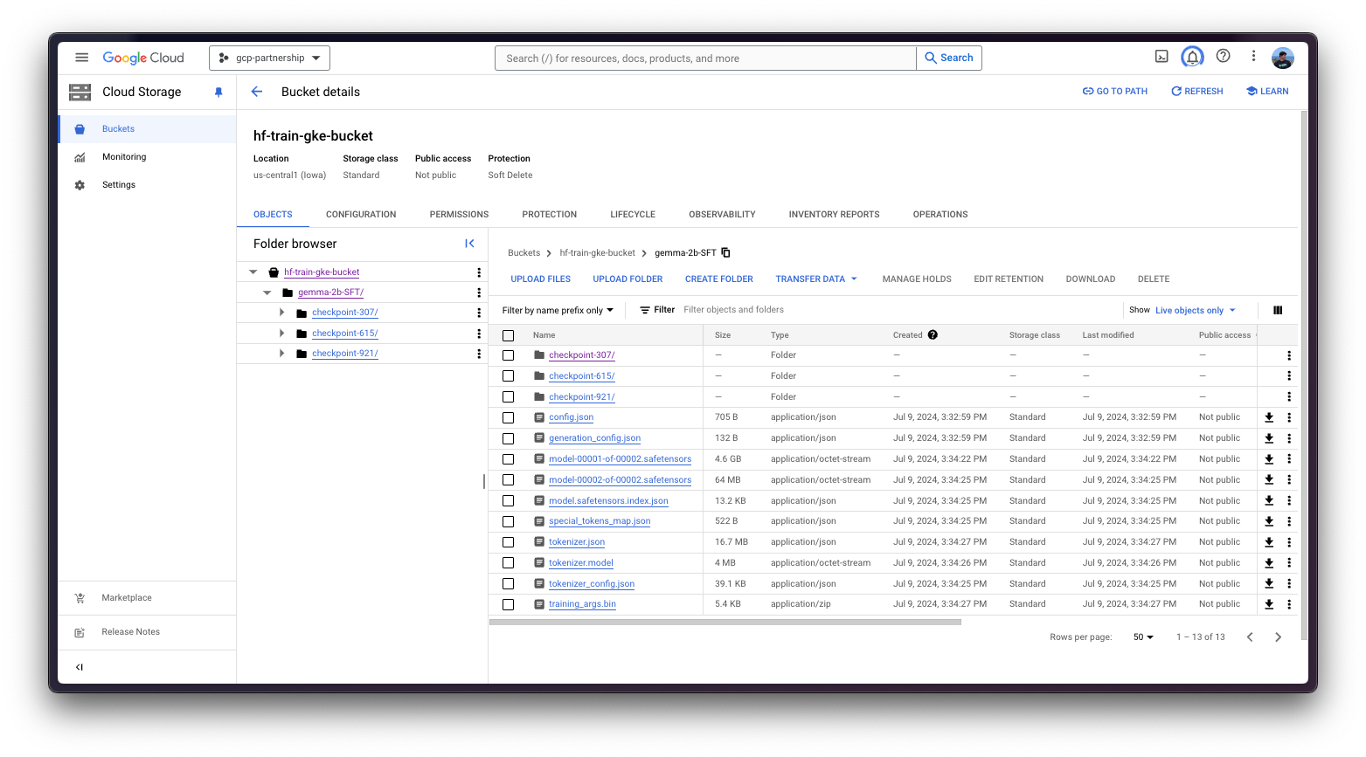Switch to the Configuration tab

click(x=361, y=215)
